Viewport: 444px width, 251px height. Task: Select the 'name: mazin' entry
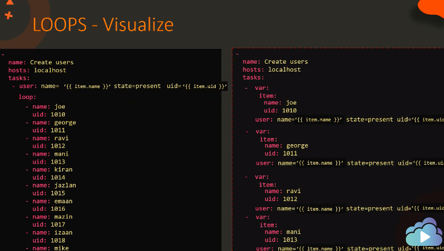tap(52, 217)
